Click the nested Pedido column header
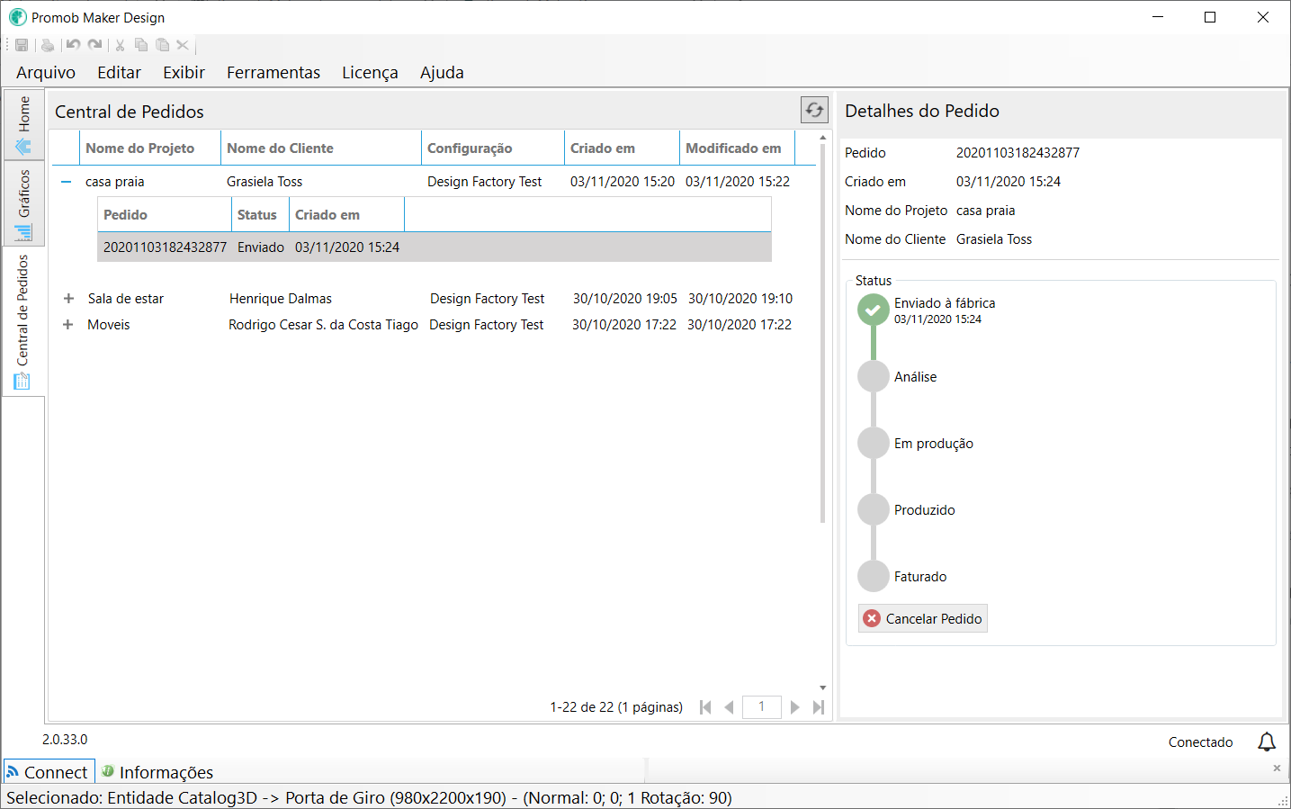 coord(165,214)
